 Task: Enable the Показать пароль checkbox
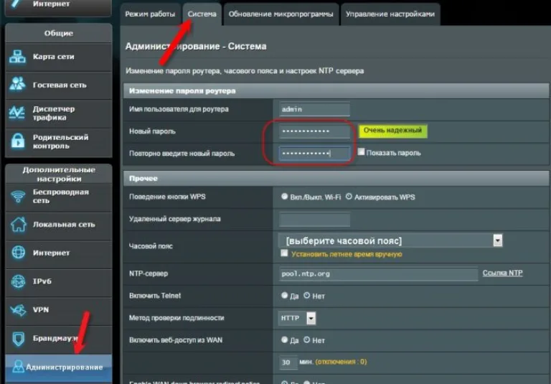point(362,152)
